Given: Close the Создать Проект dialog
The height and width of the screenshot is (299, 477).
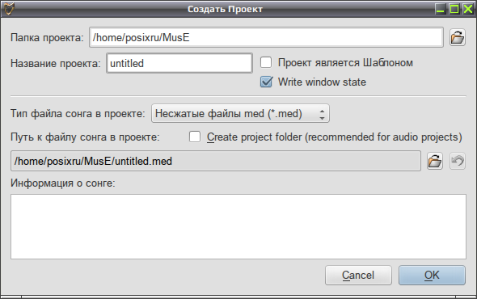Looking at the screenshot, I should pos(468,9).
